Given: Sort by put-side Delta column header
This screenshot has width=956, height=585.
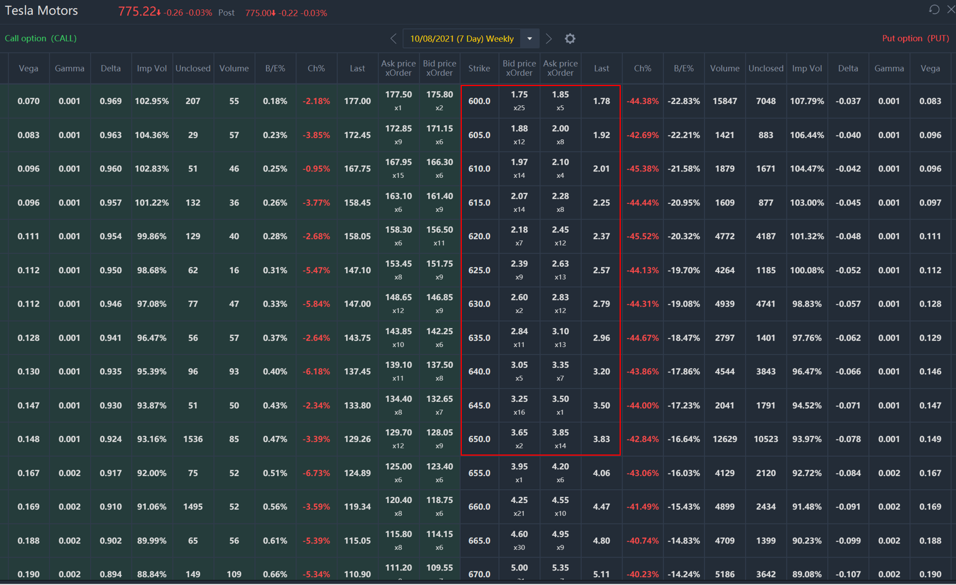Looking at the screenshot, I should [848, 68].
